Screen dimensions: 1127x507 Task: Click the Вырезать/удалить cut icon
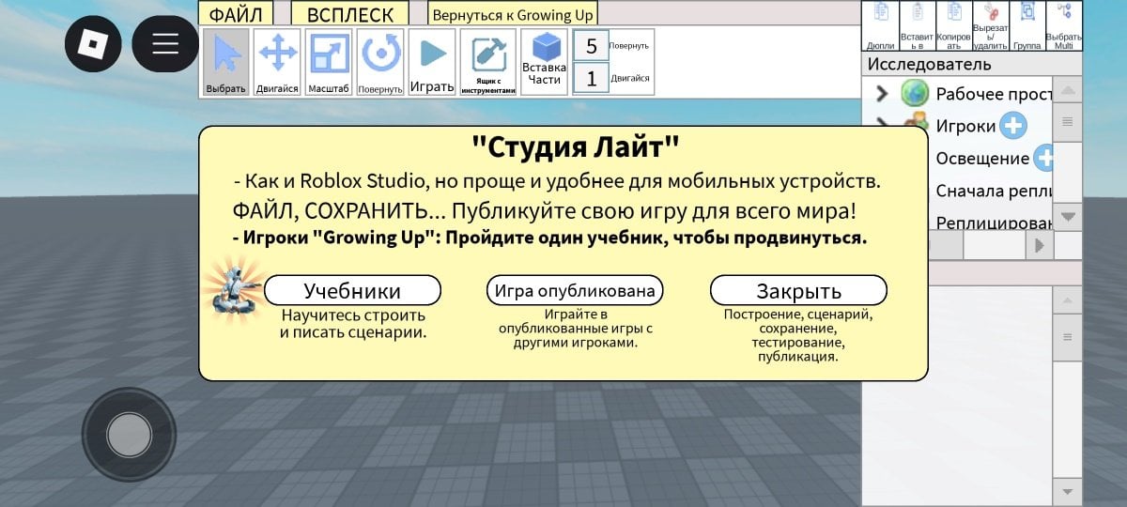pyautogui.click(x=991, y=25)
